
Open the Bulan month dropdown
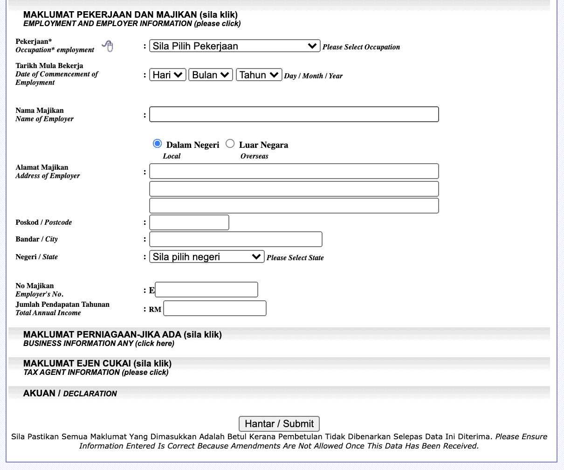pyautogui.click(x=211, y=75)
